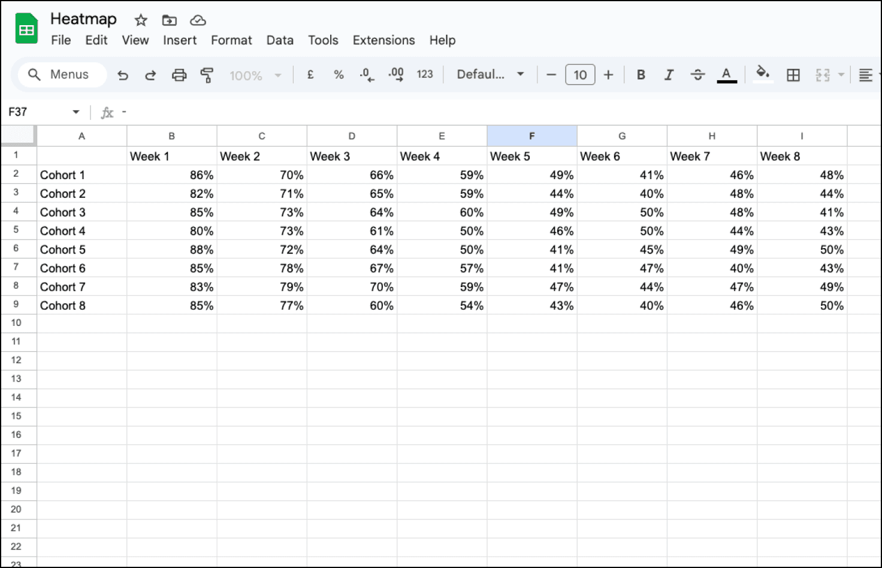Expand the name box dropdown arrow
The image size is (882, 568).
pyautogui.click(x=76, y=112)
